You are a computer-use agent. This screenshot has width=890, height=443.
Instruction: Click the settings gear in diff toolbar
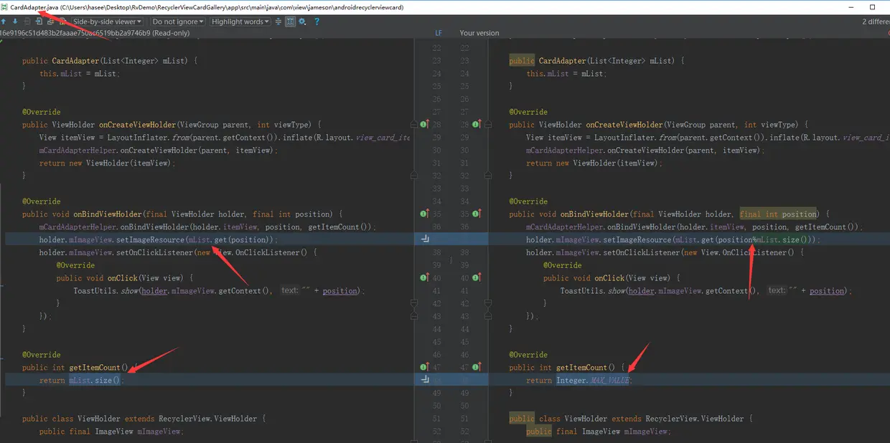coord(302,22)
